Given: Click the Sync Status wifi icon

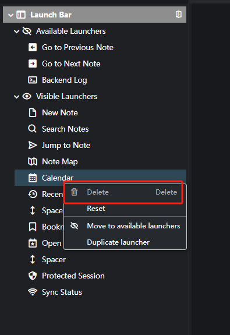Looking at the screenshot, I should (x=33, y=292).
